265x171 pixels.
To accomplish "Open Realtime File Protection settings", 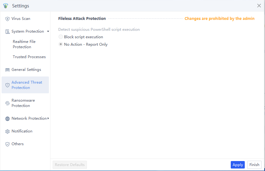I will 24,44.
